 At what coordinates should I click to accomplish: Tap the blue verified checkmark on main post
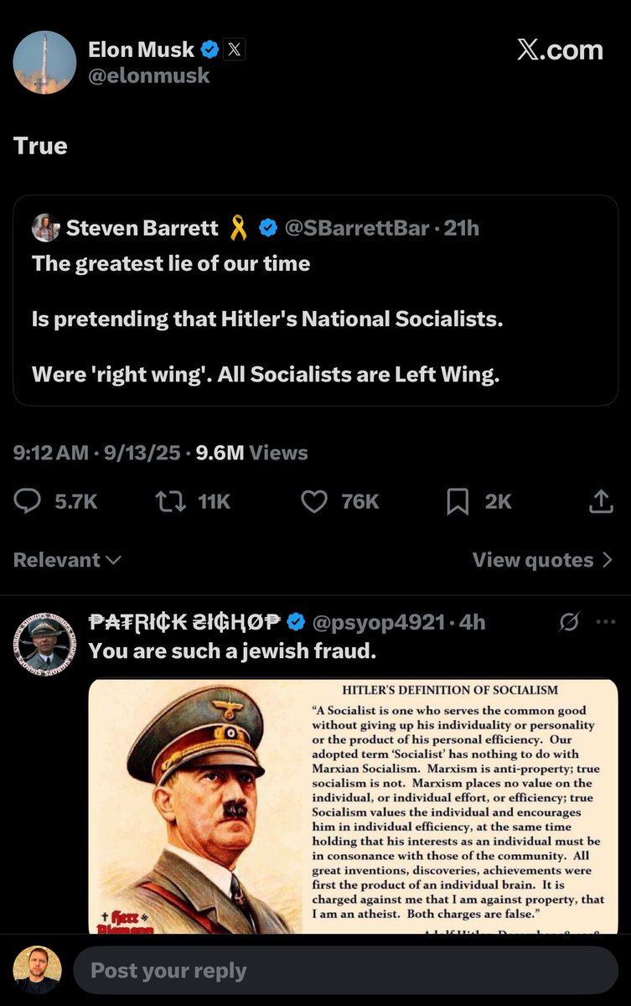pos(210,49)
